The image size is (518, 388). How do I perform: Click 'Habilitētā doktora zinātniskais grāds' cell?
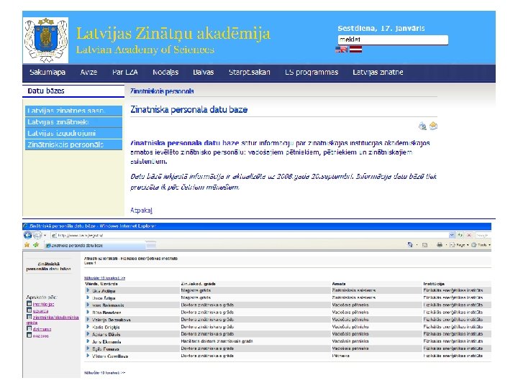tap(217, 341)
